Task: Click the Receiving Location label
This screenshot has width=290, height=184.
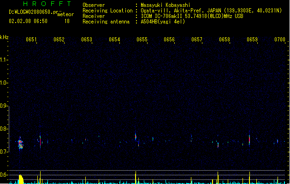Action: pyautogui.click(x=107, y=11)
